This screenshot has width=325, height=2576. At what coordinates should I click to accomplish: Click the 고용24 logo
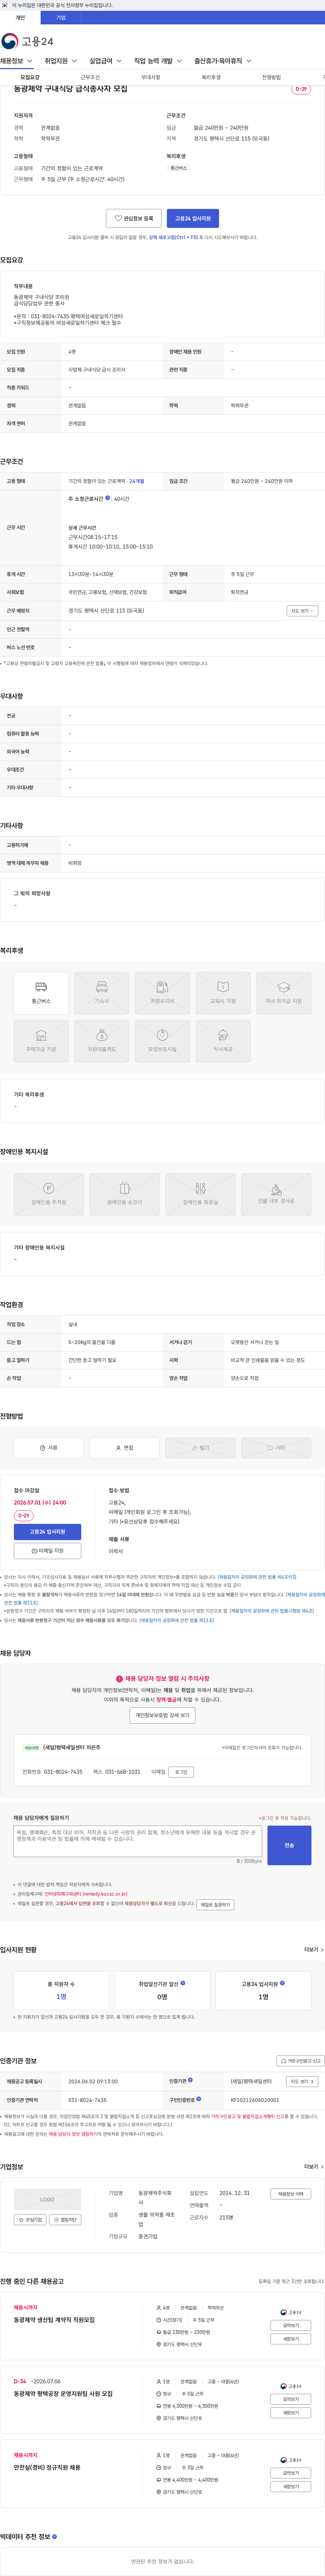pyautogui.click(x=28, y=41)
